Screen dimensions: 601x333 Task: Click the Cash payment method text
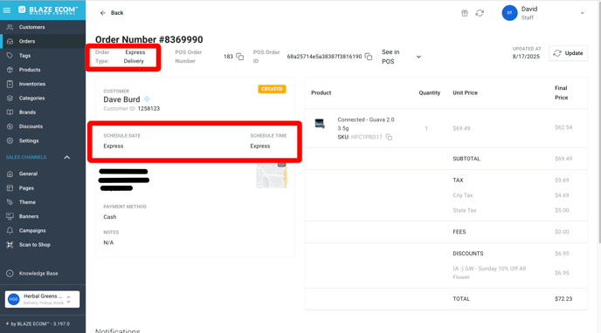pos(109,217)
